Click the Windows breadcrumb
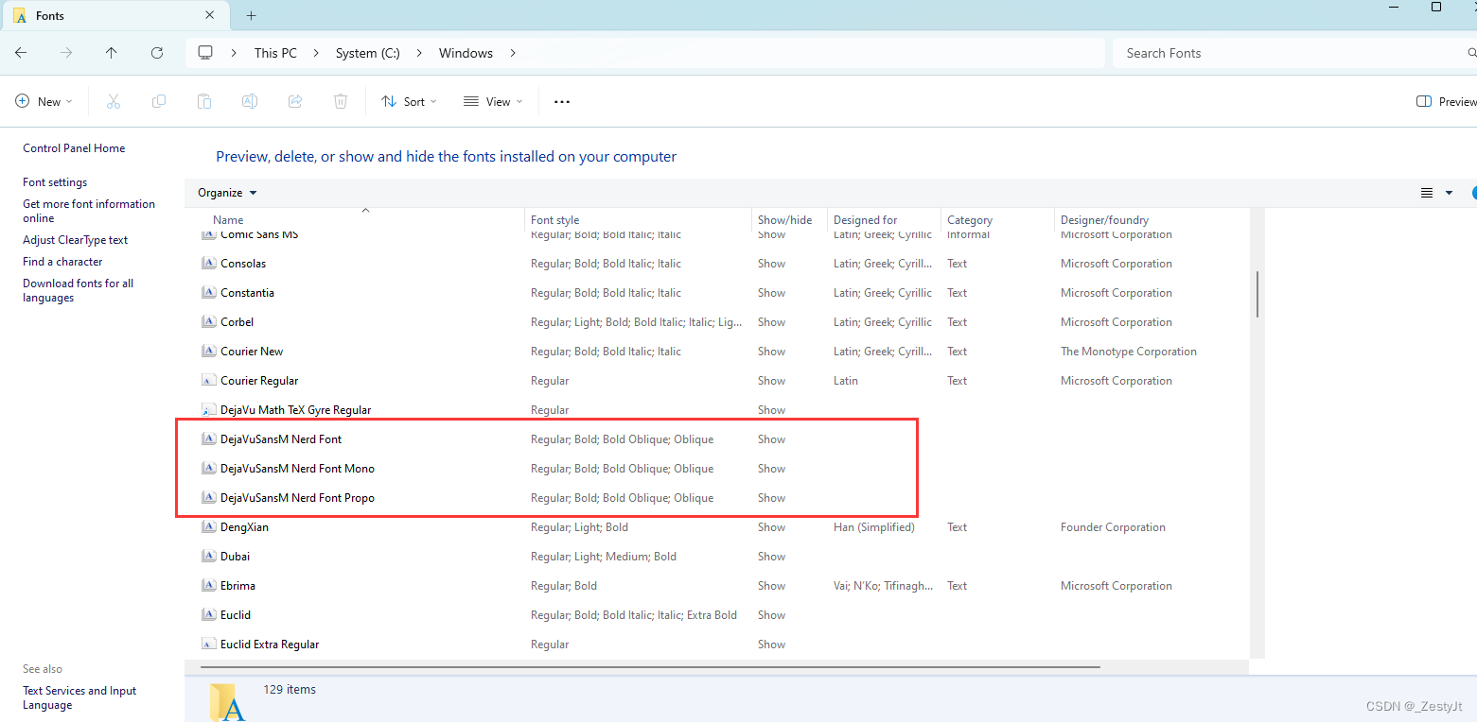The image size is (1477, 722). 466,53
